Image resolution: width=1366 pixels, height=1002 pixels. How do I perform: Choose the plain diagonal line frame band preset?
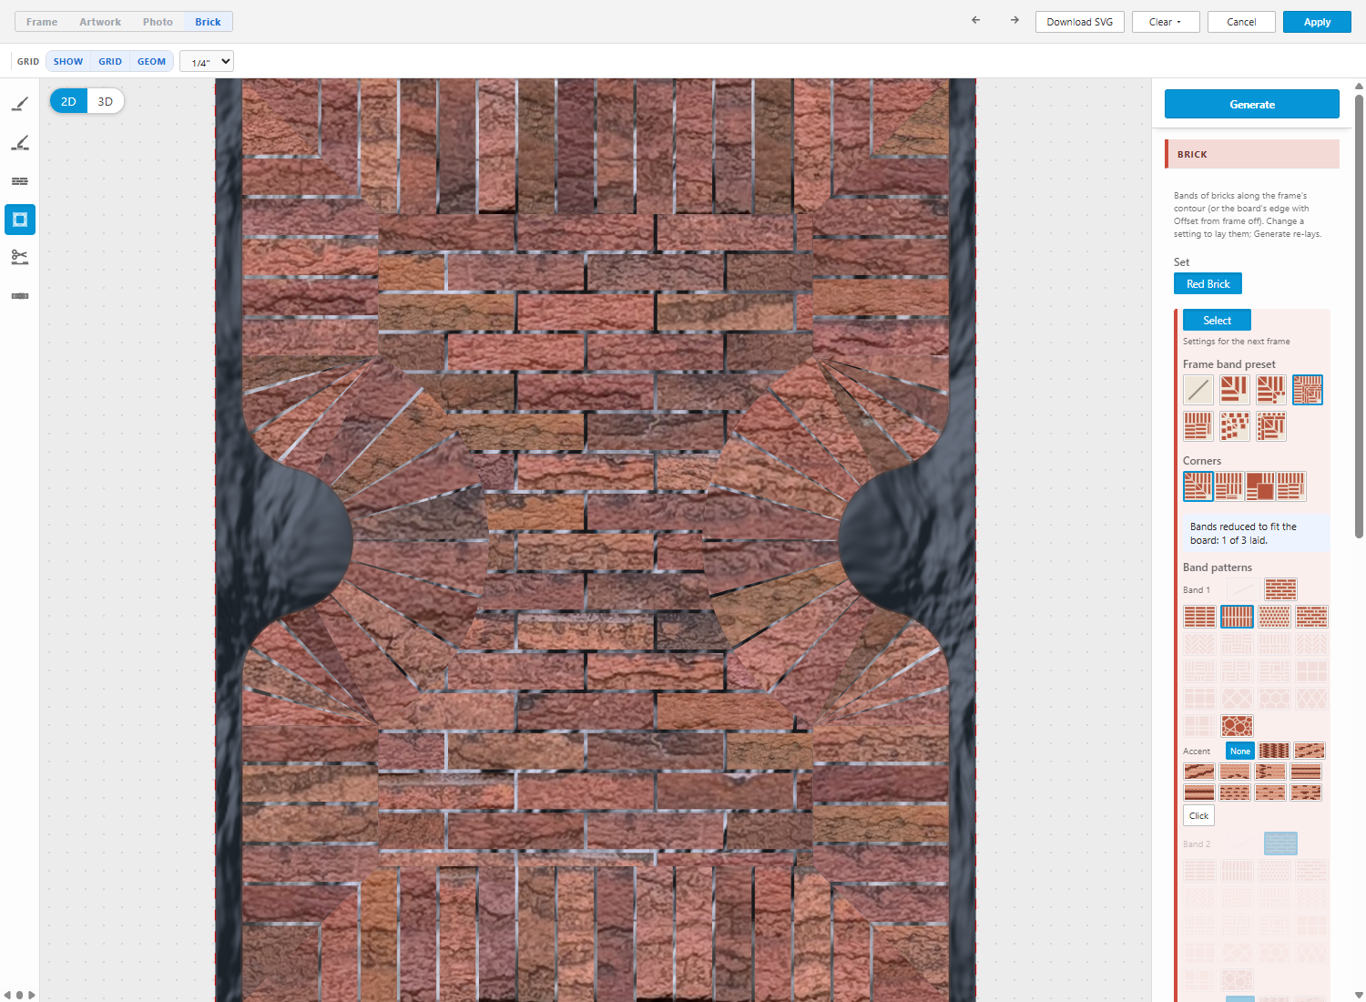(1198, 390)
